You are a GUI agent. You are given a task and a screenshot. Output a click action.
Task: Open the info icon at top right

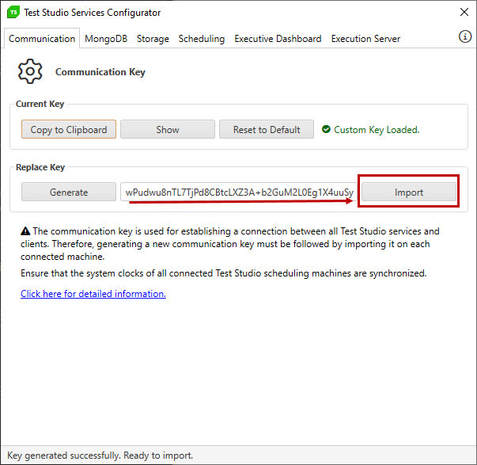(x=465, y=36)
